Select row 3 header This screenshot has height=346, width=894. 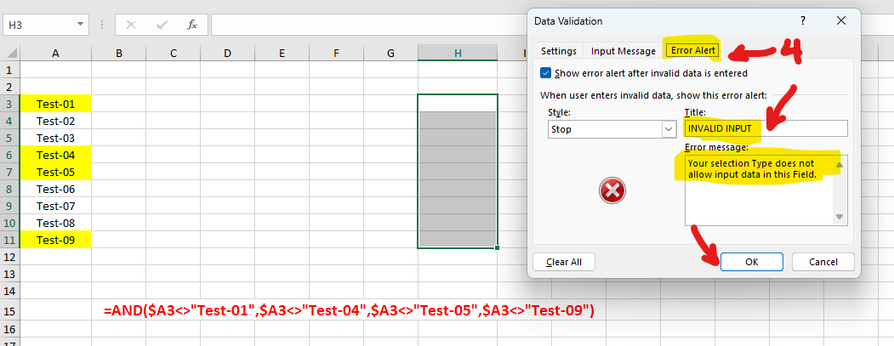(9, 105)
